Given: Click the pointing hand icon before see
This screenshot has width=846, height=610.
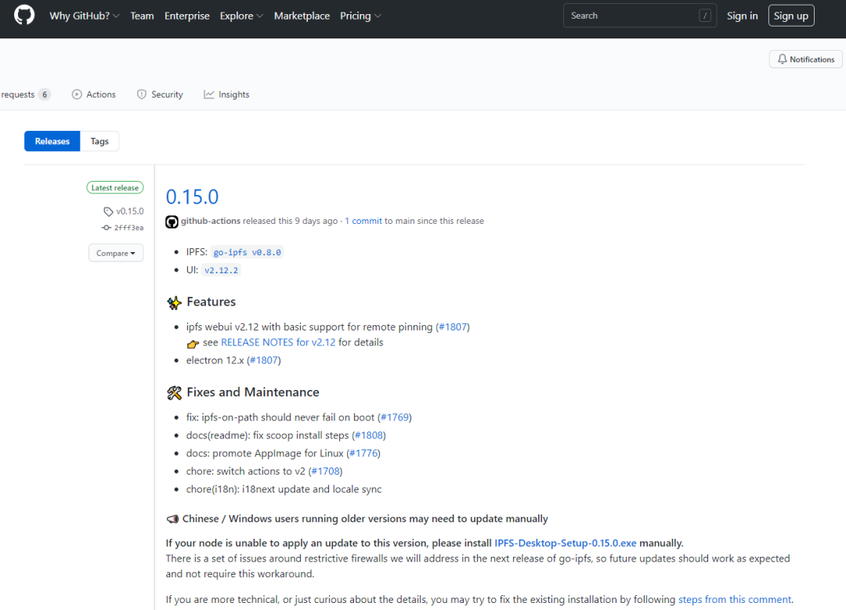Looking at the screenshot, I should [193, 344].
